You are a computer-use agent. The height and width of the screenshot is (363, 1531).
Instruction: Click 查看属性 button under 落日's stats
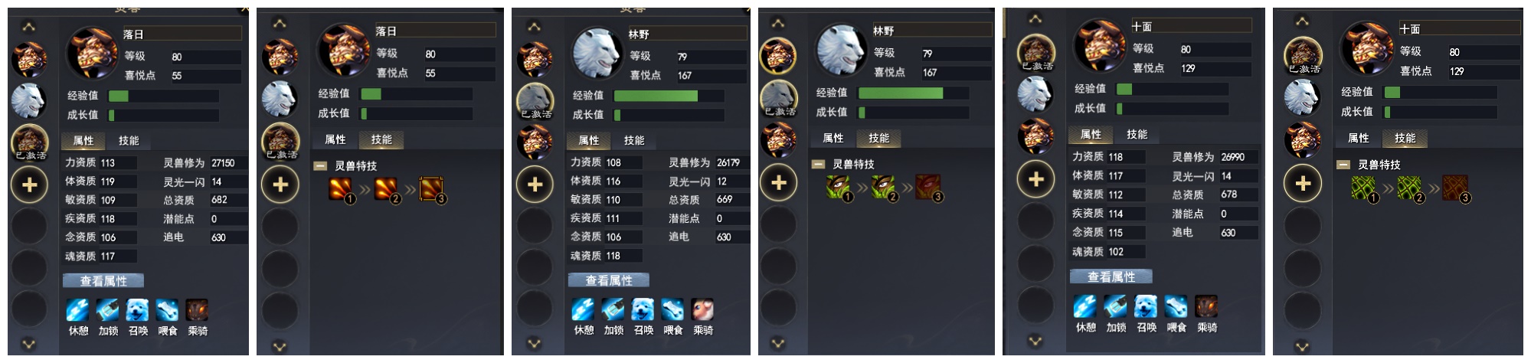[x=103, y=281]
